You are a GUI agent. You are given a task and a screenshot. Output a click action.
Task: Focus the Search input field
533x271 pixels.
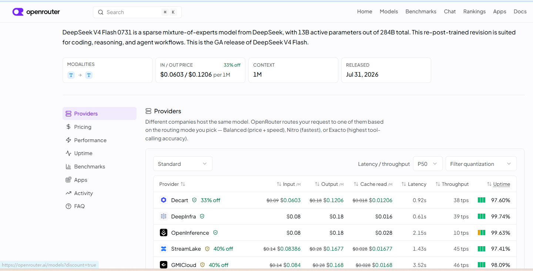coord(137,12)
